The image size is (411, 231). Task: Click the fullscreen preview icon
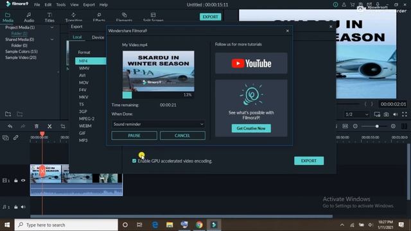point(405,114)
